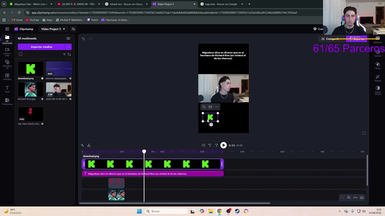Open the Mi multimedia sidebar tab
385x216 pixels.
coord(7,39)
